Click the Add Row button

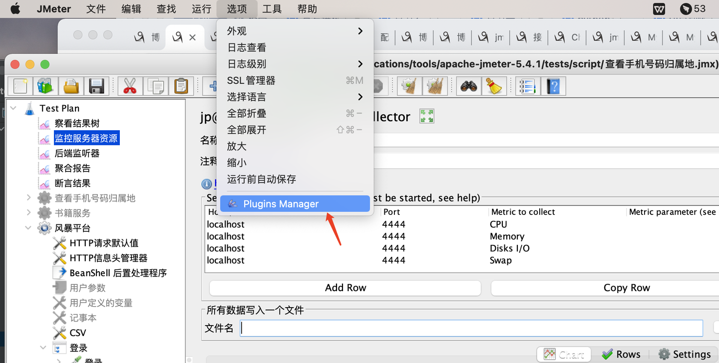click(x=345, y=288)
